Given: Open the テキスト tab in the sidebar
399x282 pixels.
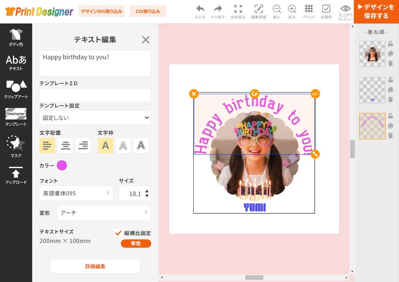Looking at the screenshot, I should pyautogui.click(x=16, y=63).
